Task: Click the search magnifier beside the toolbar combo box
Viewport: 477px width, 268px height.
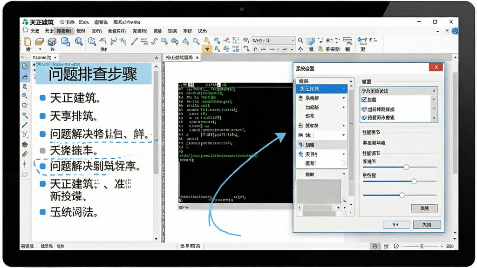Action: click(300, 40)
